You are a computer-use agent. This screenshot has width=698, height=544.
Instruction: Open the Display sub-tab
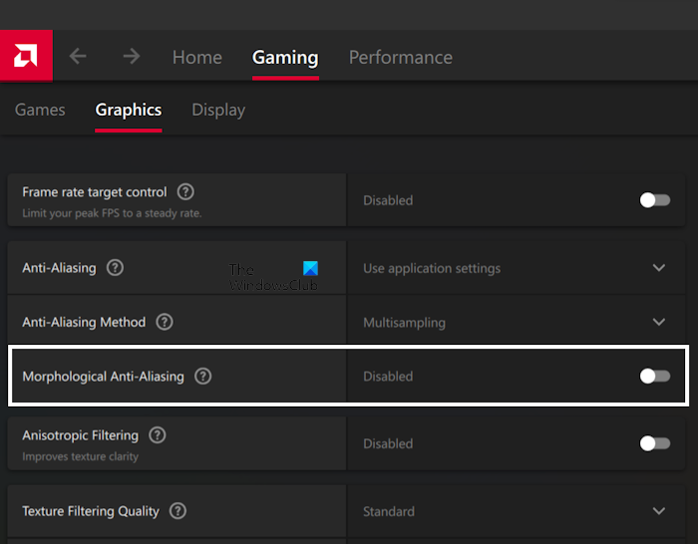tap(218, 110)
